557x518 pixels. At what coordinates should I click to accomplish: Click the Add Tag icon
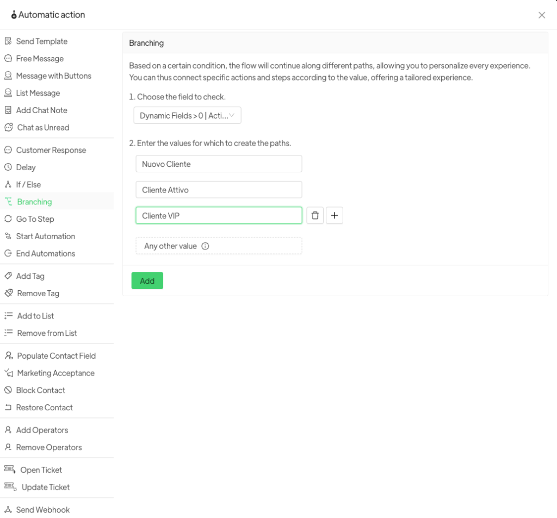point(8,276)
